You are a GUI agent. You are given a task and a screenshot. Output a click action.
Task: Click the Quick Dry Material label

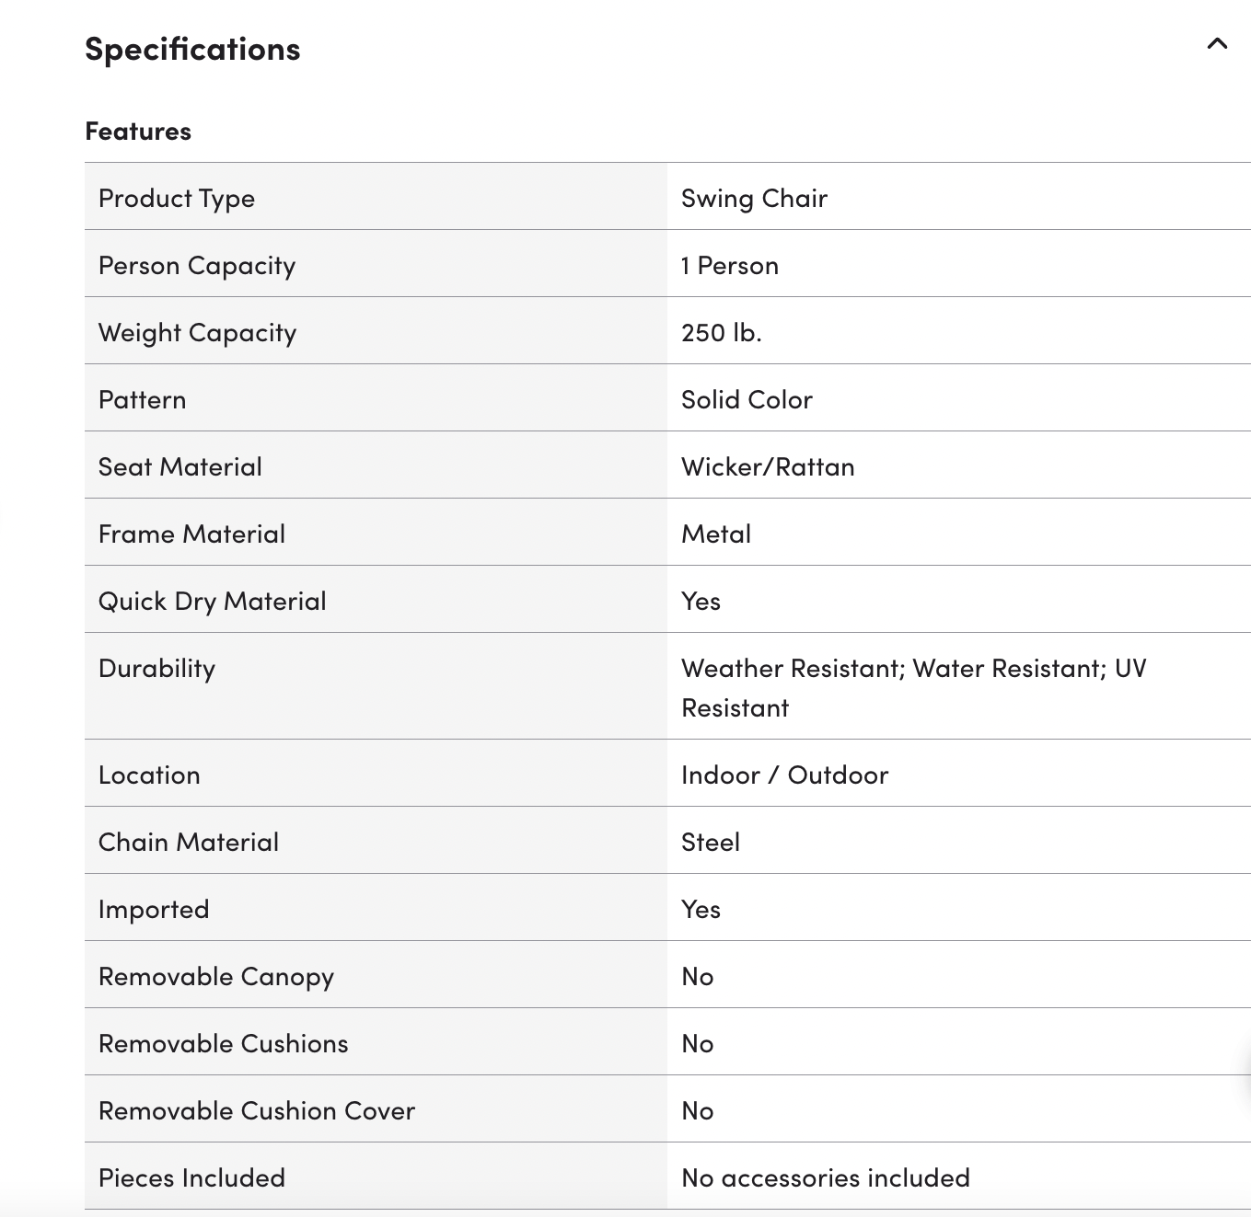pos(213,601)
